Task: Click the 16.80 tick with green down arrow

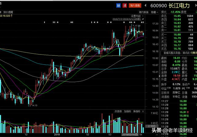Action: [179, 116]
